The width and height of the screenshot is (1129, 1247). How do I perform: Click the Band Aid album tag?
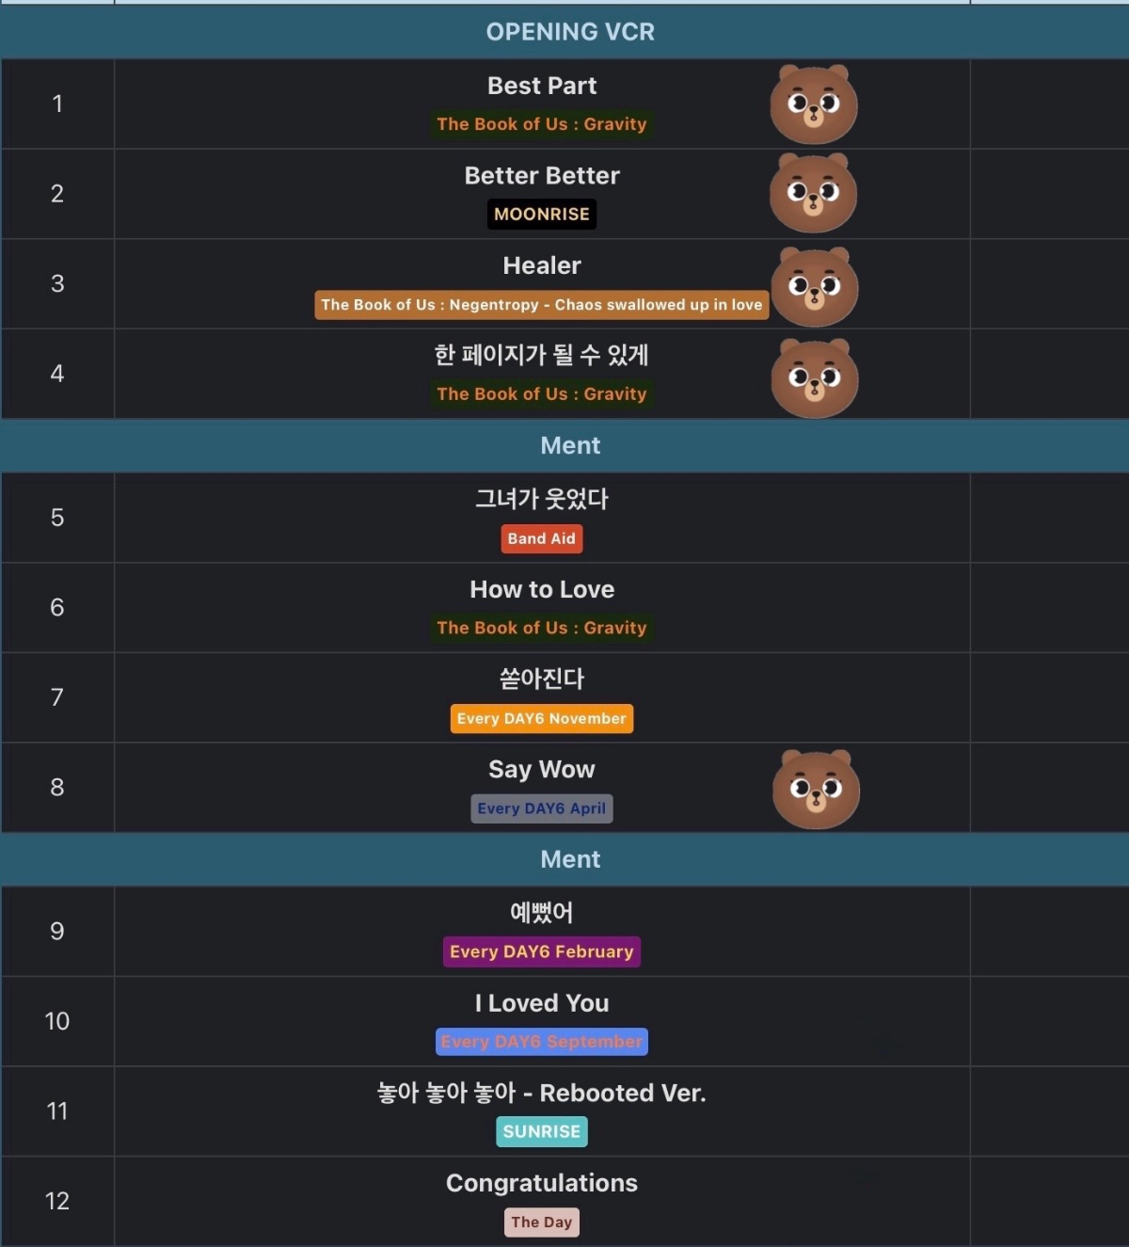541,538
